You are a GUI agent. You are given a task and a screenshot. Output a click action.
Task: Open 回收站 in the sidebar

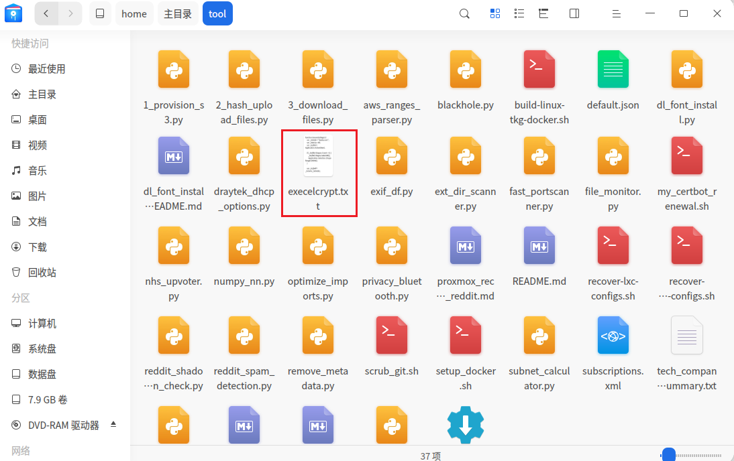coord(42,273)
